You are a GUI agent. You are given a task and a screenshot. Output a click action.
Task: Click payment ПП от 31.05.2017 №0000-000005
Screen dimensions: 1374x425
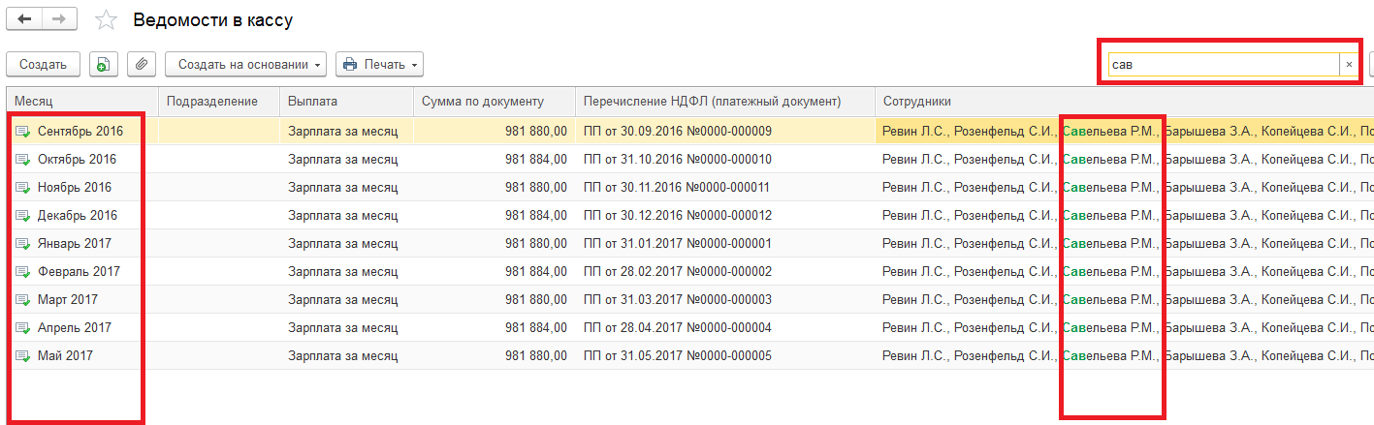(677, 355)
